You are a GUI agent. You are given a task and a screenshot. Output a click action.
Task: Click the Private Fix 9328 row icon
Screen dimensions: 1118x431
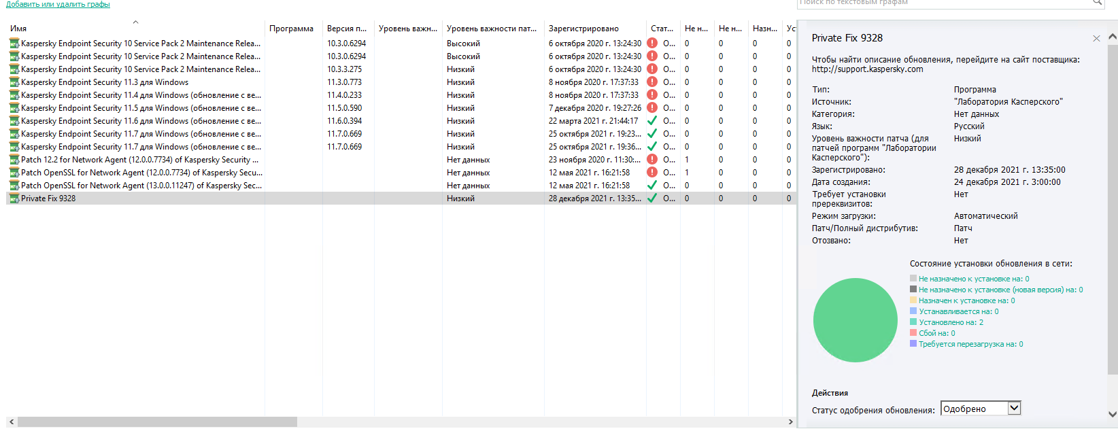click(14, 199)
